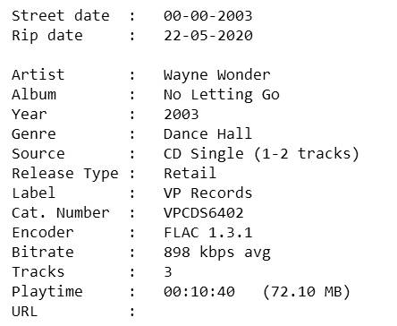Click the album title No Letting Go
This screenshot has width=397, height=326.
tap(222, 95)
